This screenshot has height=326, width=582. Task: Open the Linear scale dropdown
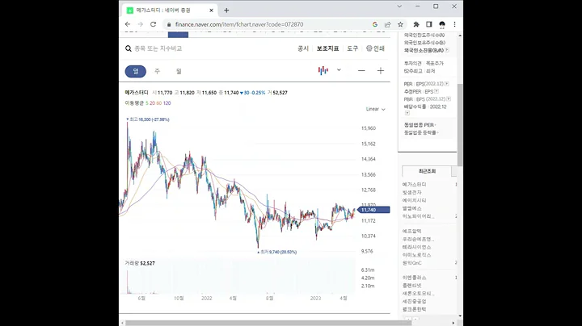tap(376, 109)
